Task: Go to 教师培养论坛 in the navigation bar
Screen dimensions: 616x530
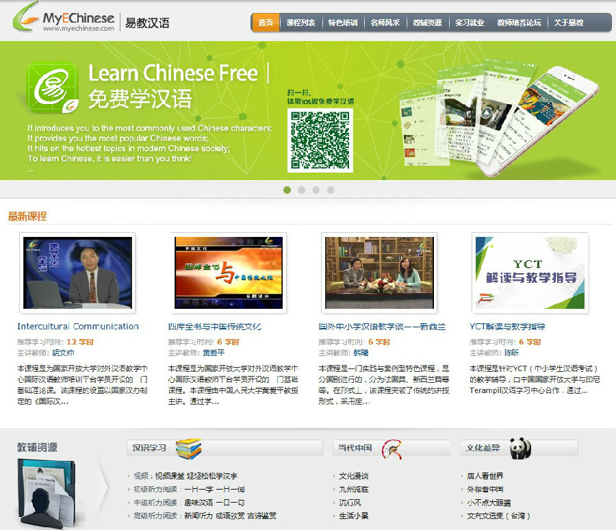Action: click(x=519, y=23)
